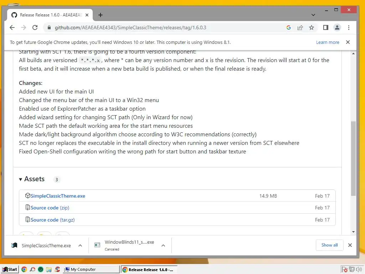Viewport: 365px width, 274px height.
Task: Open the green U icon in quick launch
Action: point(41,269)
